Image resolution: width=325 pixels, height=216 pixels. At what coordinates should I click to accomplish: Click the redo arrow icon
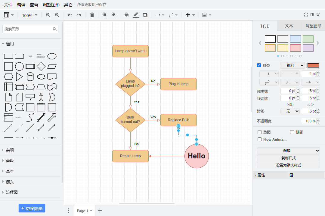(x=79, y=15)
